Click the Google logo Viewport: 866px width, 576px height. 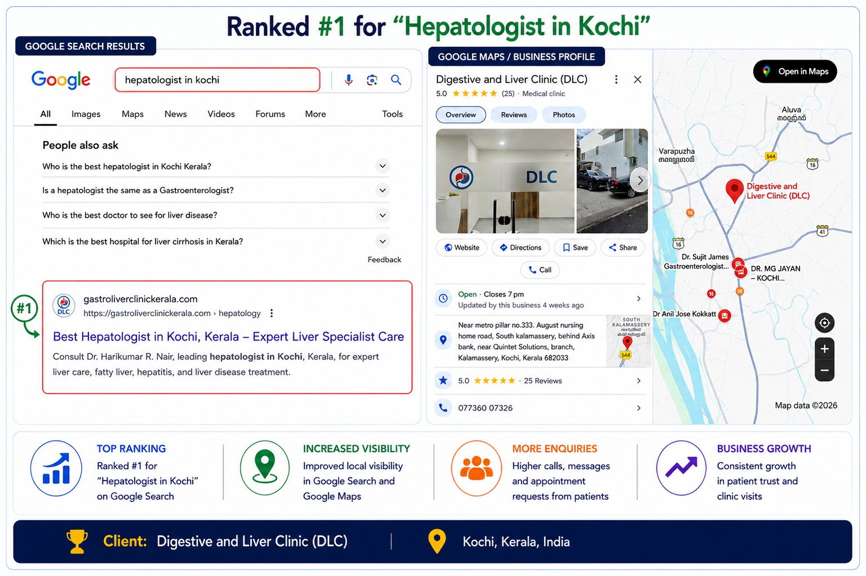(61, 80)
